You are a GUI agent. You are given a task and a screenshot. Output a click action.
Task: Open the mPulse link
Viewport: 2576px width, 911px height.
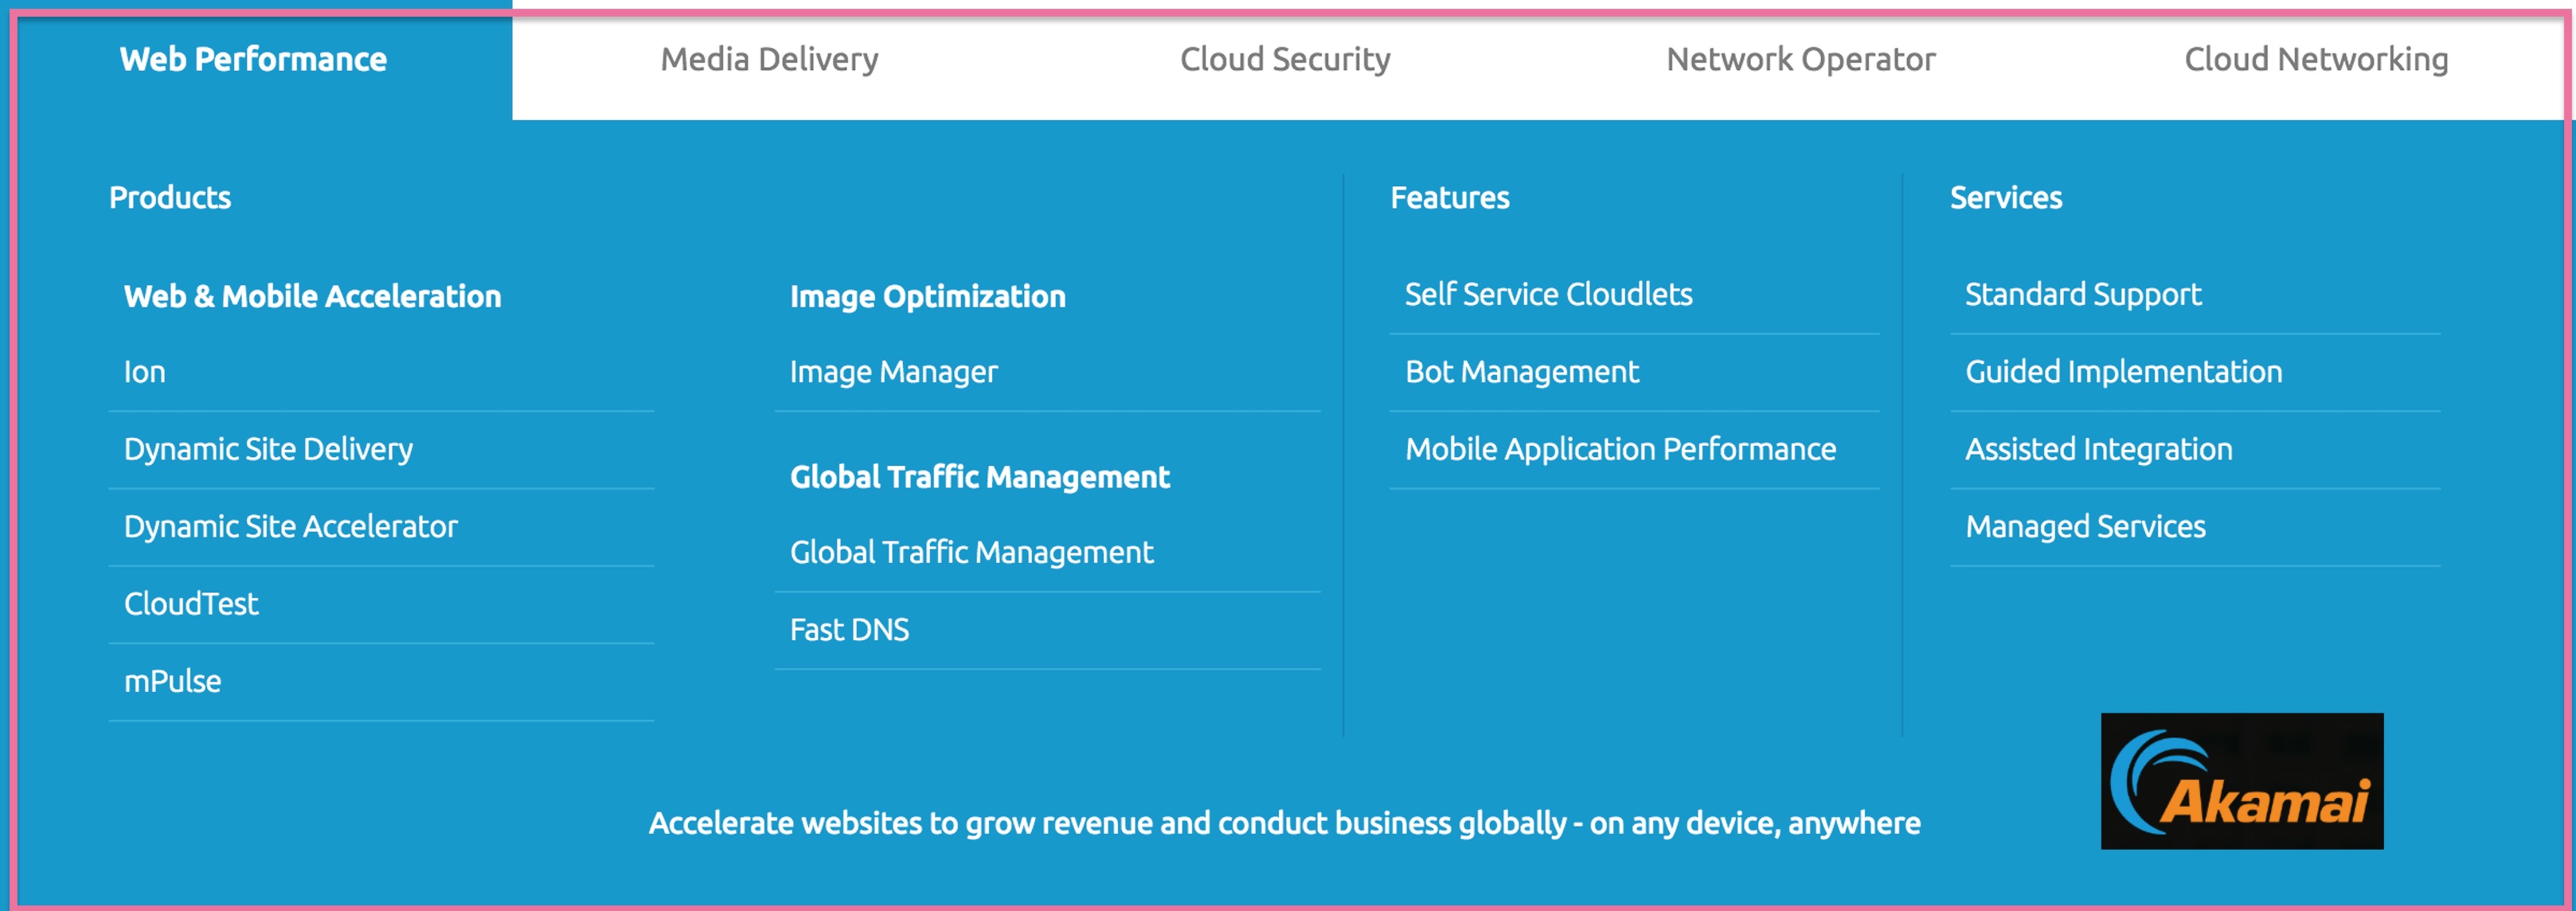coord(172,681)
